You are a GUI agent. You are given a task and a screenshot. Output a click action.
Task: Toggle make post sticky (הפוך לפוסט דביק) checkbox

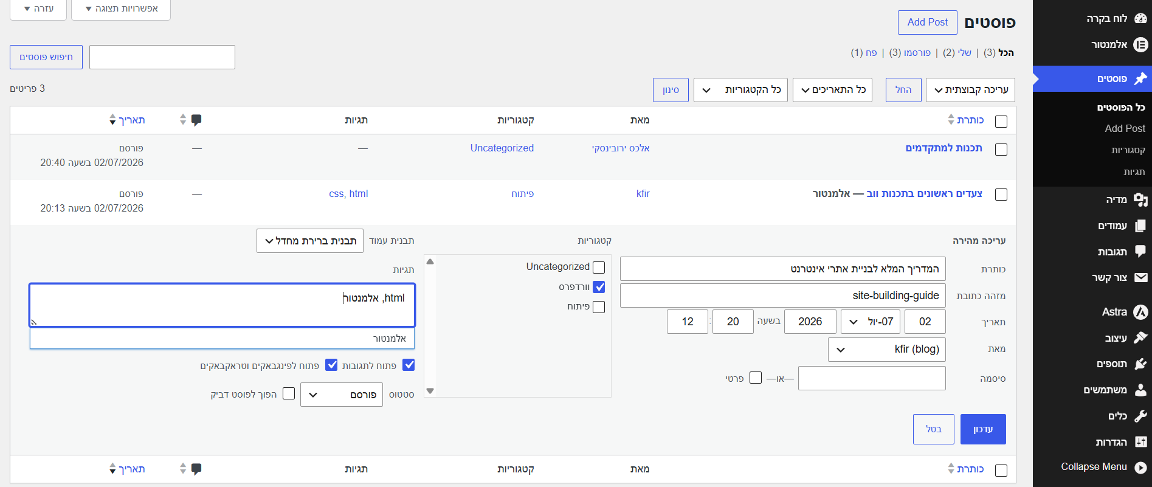coord(289,393)
